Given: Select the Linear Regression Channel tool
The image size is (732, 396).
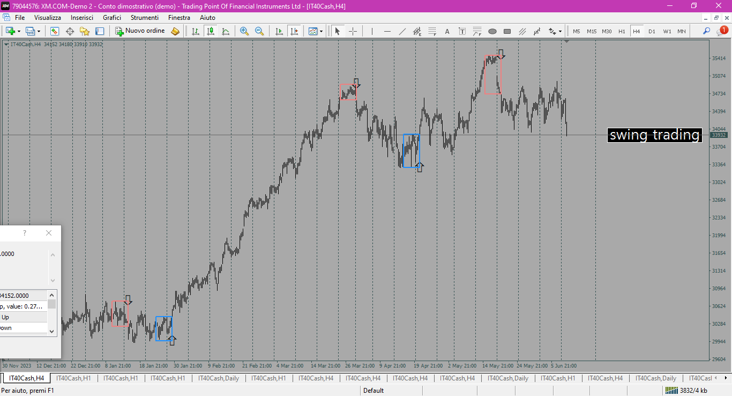Looking at the screenshot, I should pyautogui.click(x=537, y=31).
